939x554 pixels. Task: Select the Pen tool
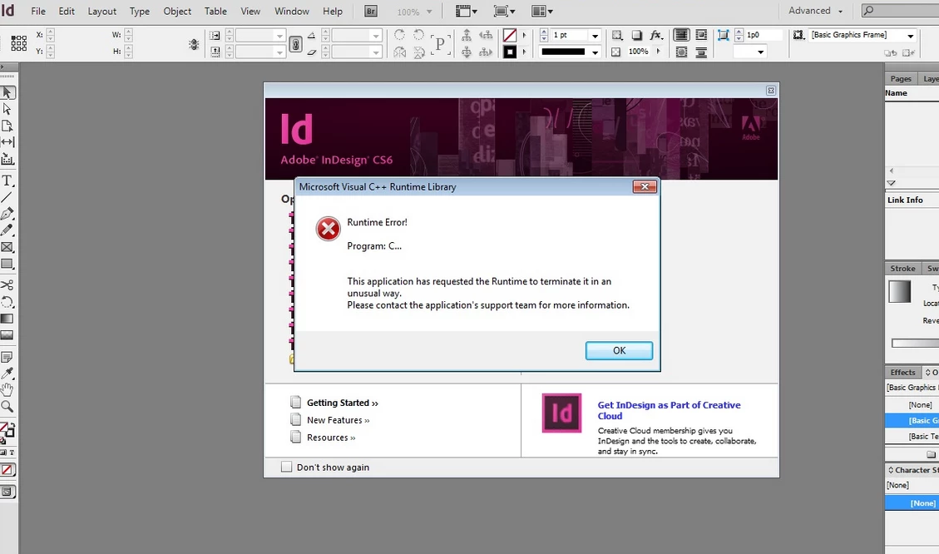coord(7,213)
